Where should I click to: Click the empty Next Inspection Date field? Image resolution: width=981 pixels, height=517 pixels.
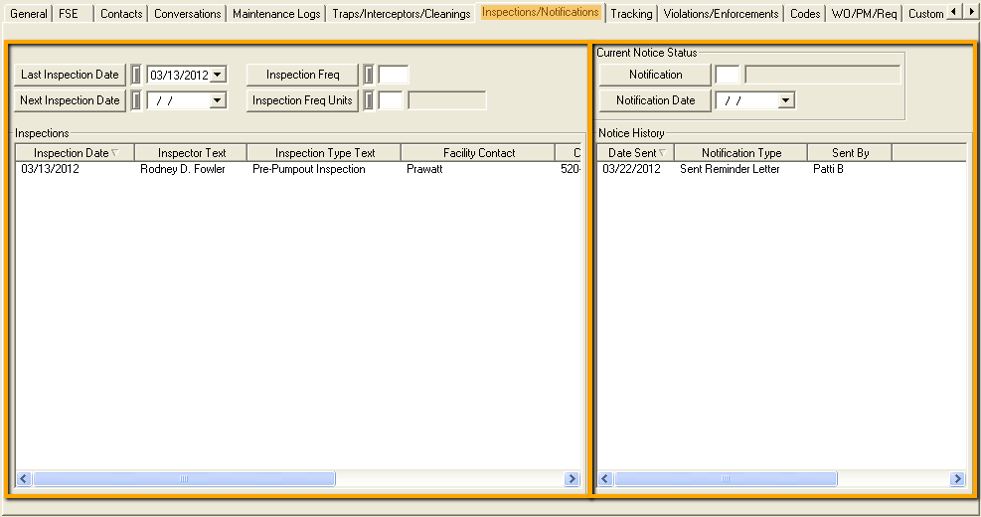point(179,100)
